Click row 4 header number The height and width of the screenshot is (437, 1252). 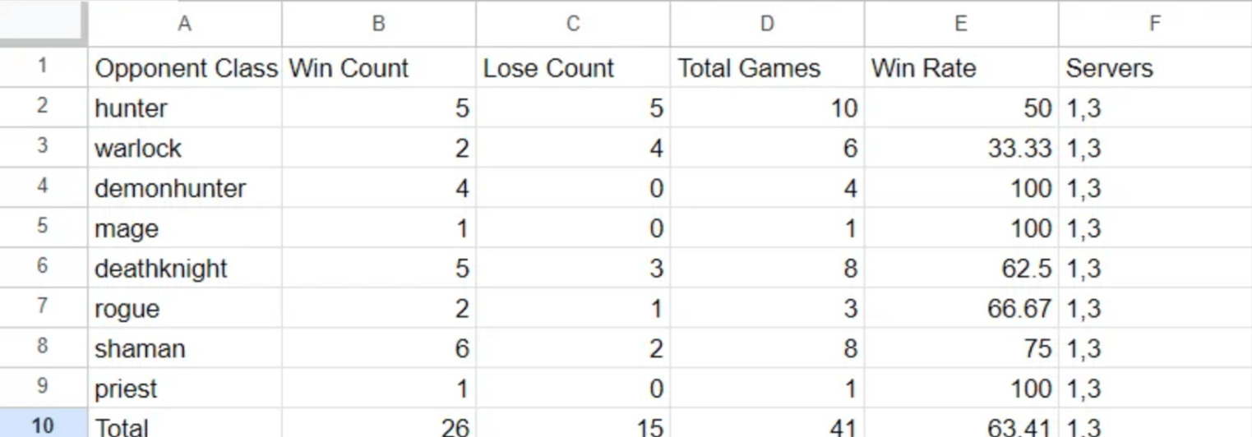coord(43,187)
